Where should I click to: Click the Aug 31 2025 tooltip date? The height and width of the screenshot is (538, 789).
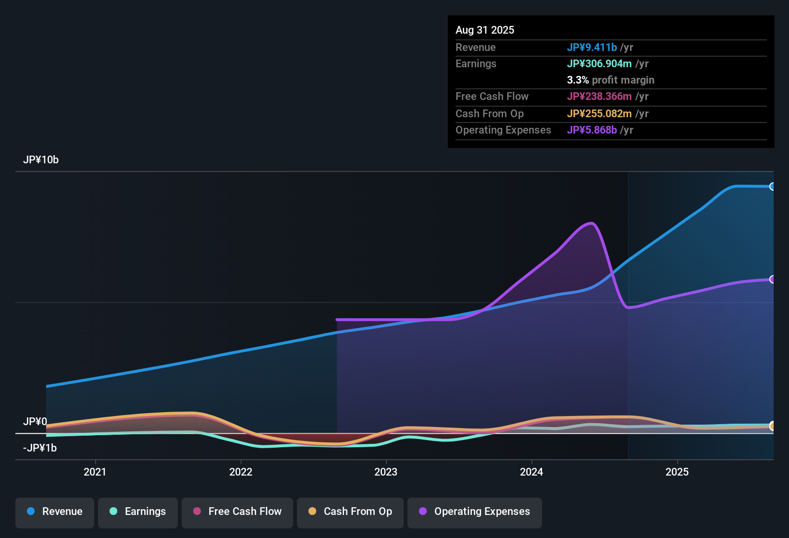pyautogui.click(x=485, y=30)
